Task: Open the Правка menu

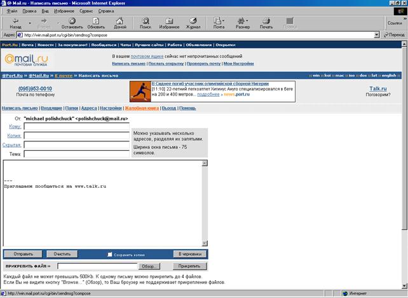Action: (x=29, y=11)
